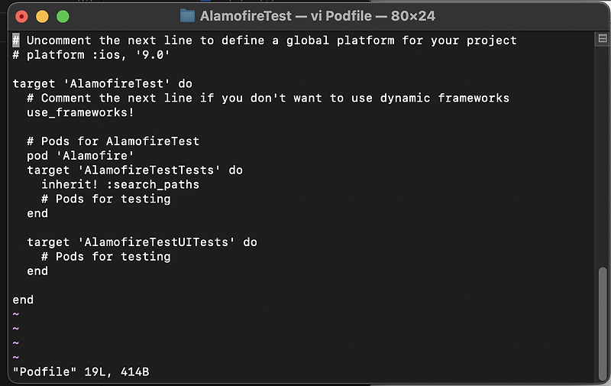This screenshot has width=611, height=386.
Task: Place cursor on the highlighted # at first line
Action: (16, 41)
